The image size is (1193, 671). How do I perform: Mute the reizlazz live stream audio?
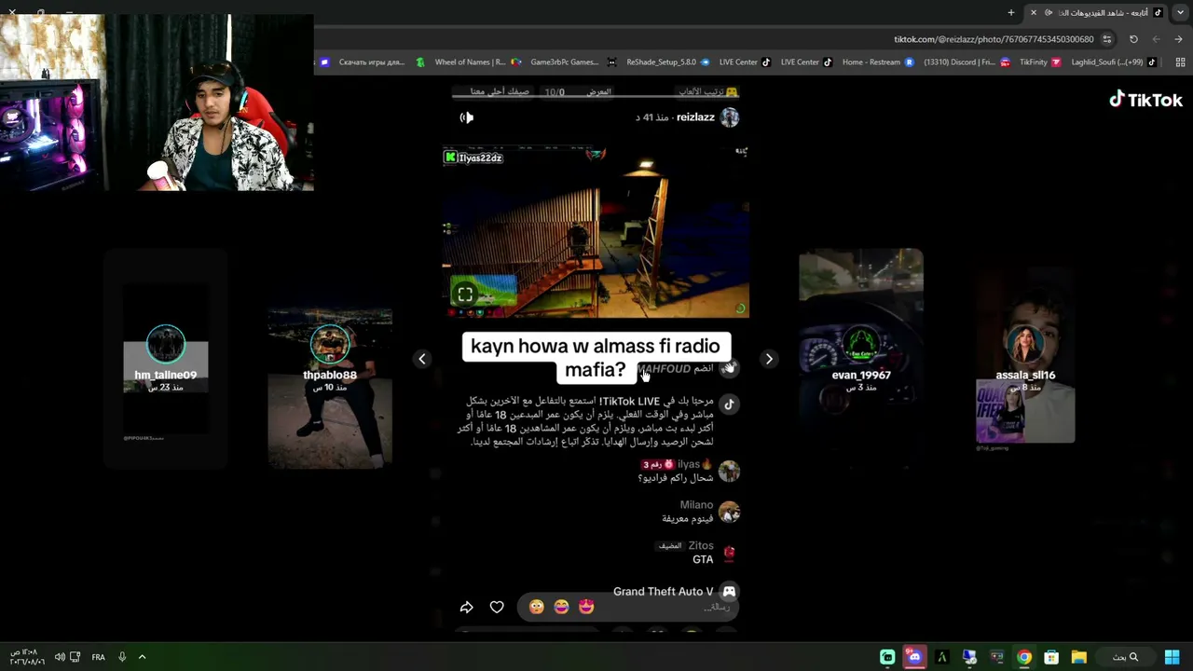(x=467, y=117)
